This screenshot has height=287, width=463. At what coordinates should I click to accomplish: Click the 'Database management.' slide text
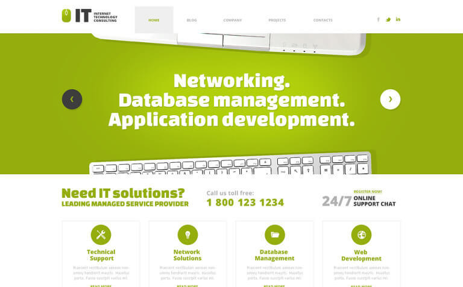point(231,101)
